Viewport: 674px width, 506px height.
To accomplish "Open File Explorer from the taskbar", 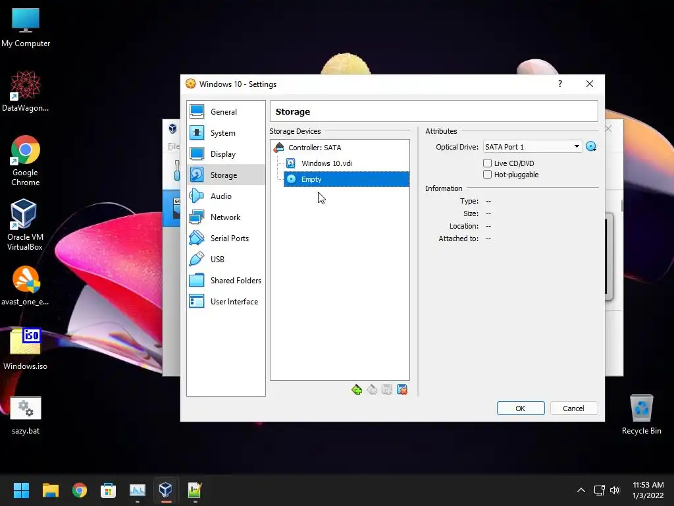I will coord(50,490).
